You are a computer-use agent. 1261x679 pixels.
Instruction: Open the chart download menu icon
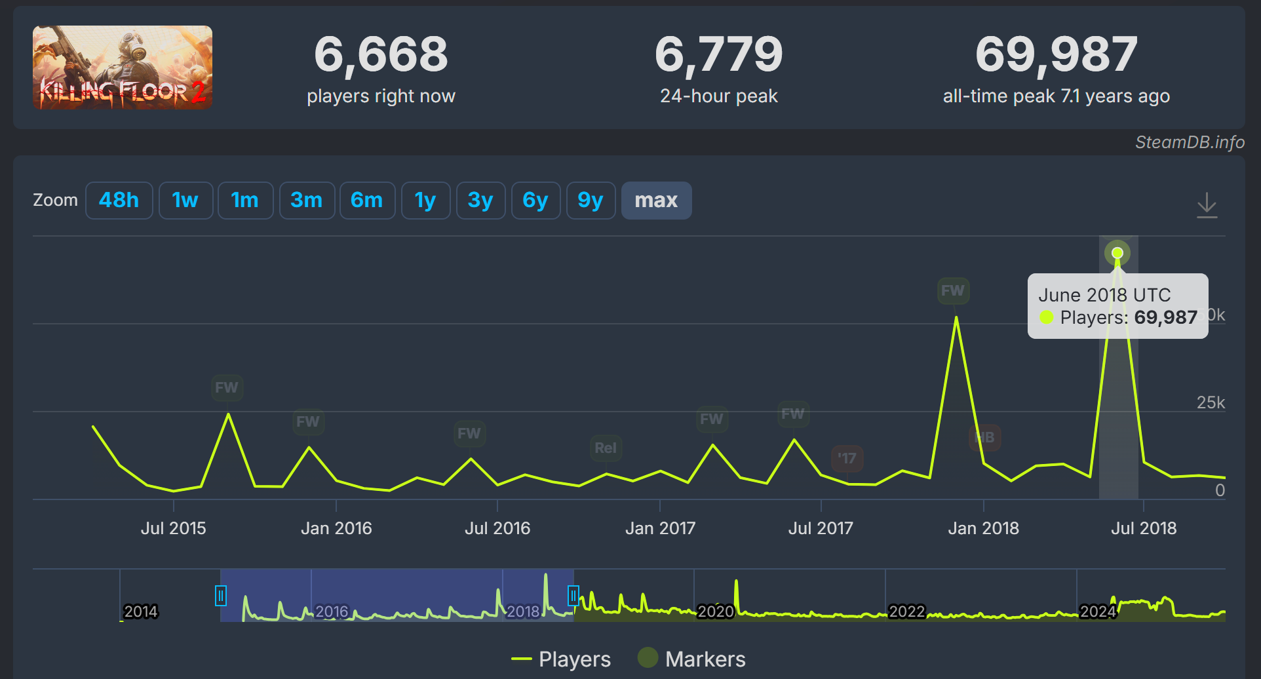click(x=1207, y=205)
